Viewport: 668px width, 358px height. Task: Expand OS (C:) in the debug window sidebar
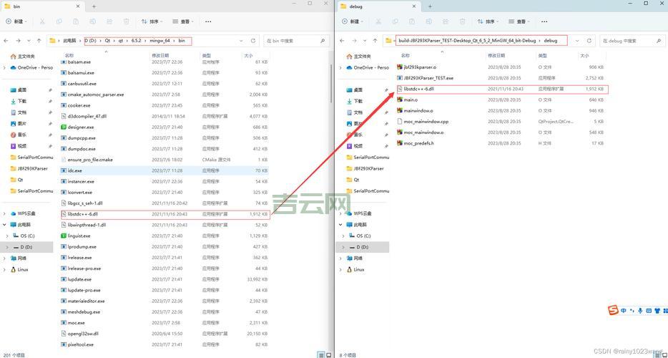click(x=343, y=236)
